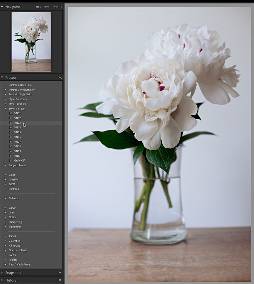Image resolution: width=254 pixels, height=284 pixels.
Task: Collapse the Navigator panel triangle
Action: tap(2, 7)
